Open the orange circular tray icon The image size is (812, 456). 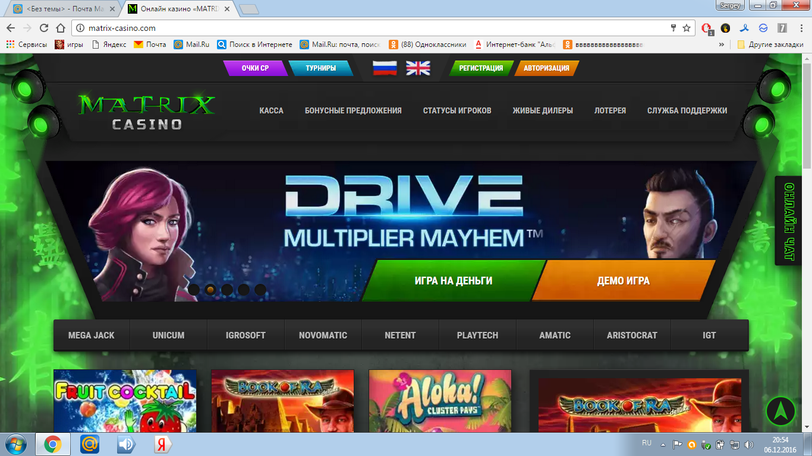691,444
